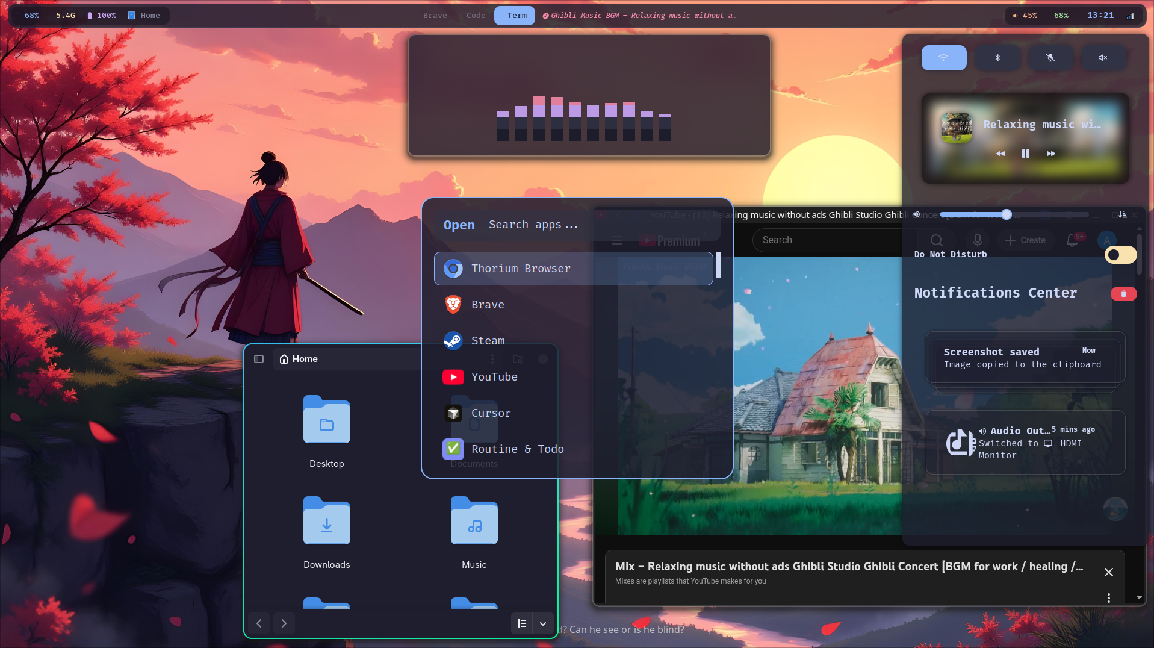Pause the Relaxing music track
The image size is (1154, 648).
[1026, 154]
